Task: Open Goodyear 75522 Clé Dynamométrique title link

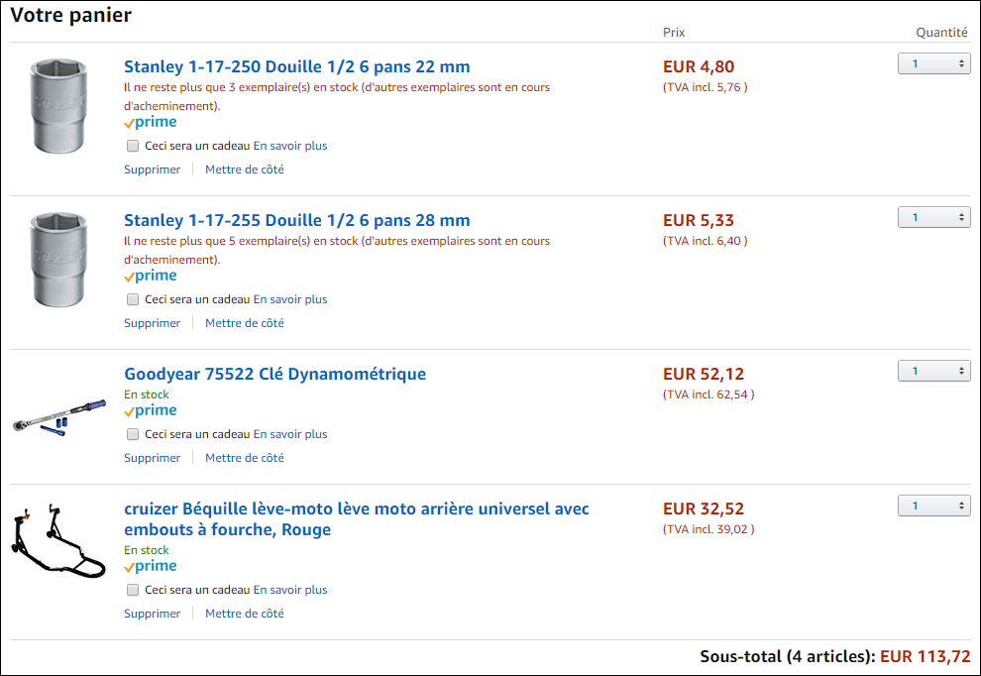Action: pos(274,374)
